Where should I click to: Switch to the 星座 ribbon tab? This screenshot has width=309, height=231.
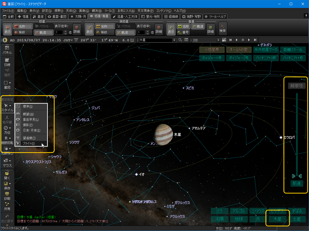pos(38,16)
